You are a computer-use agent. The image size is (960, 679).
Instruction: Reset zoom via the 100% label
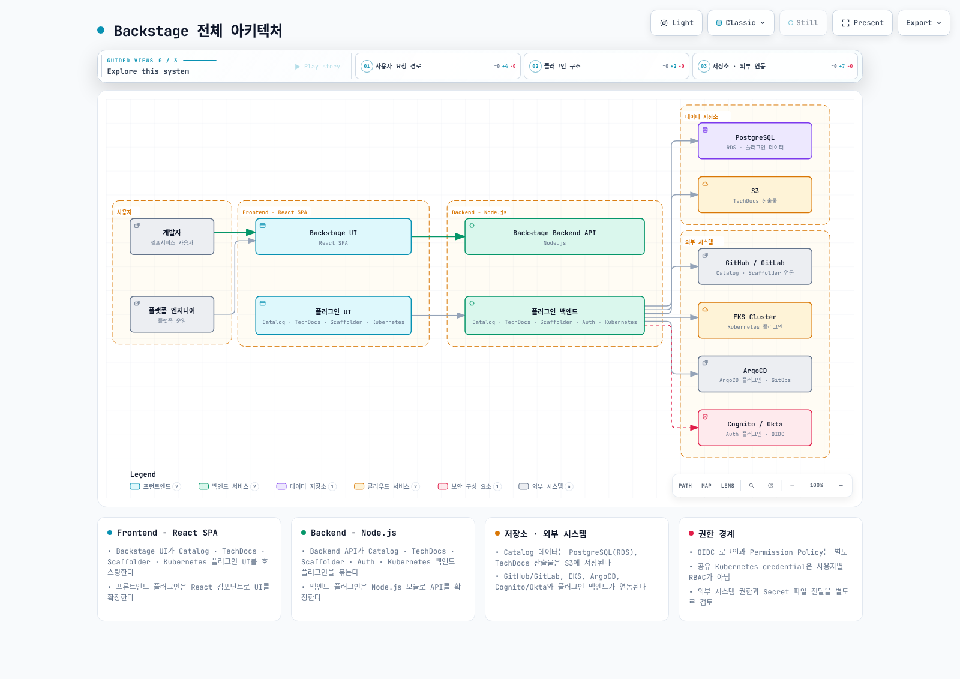pyautogui.click(x=817, y=486)
